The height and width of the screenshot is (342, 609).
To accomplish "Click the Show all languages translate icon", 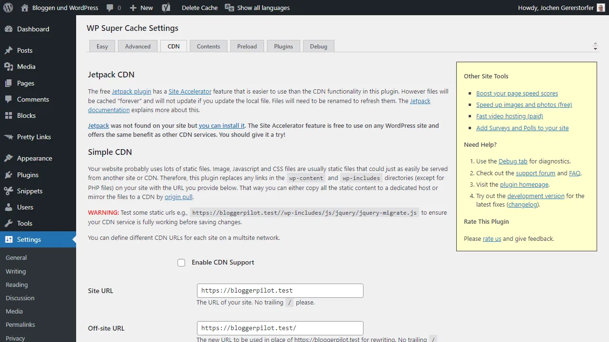I will tap(229, 8).
